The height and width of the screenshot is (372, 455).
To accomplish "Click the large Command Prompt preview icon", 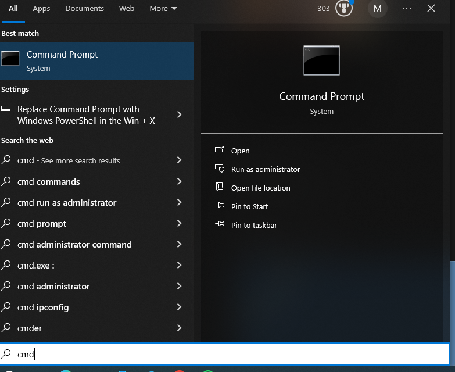I will point(321,60).
